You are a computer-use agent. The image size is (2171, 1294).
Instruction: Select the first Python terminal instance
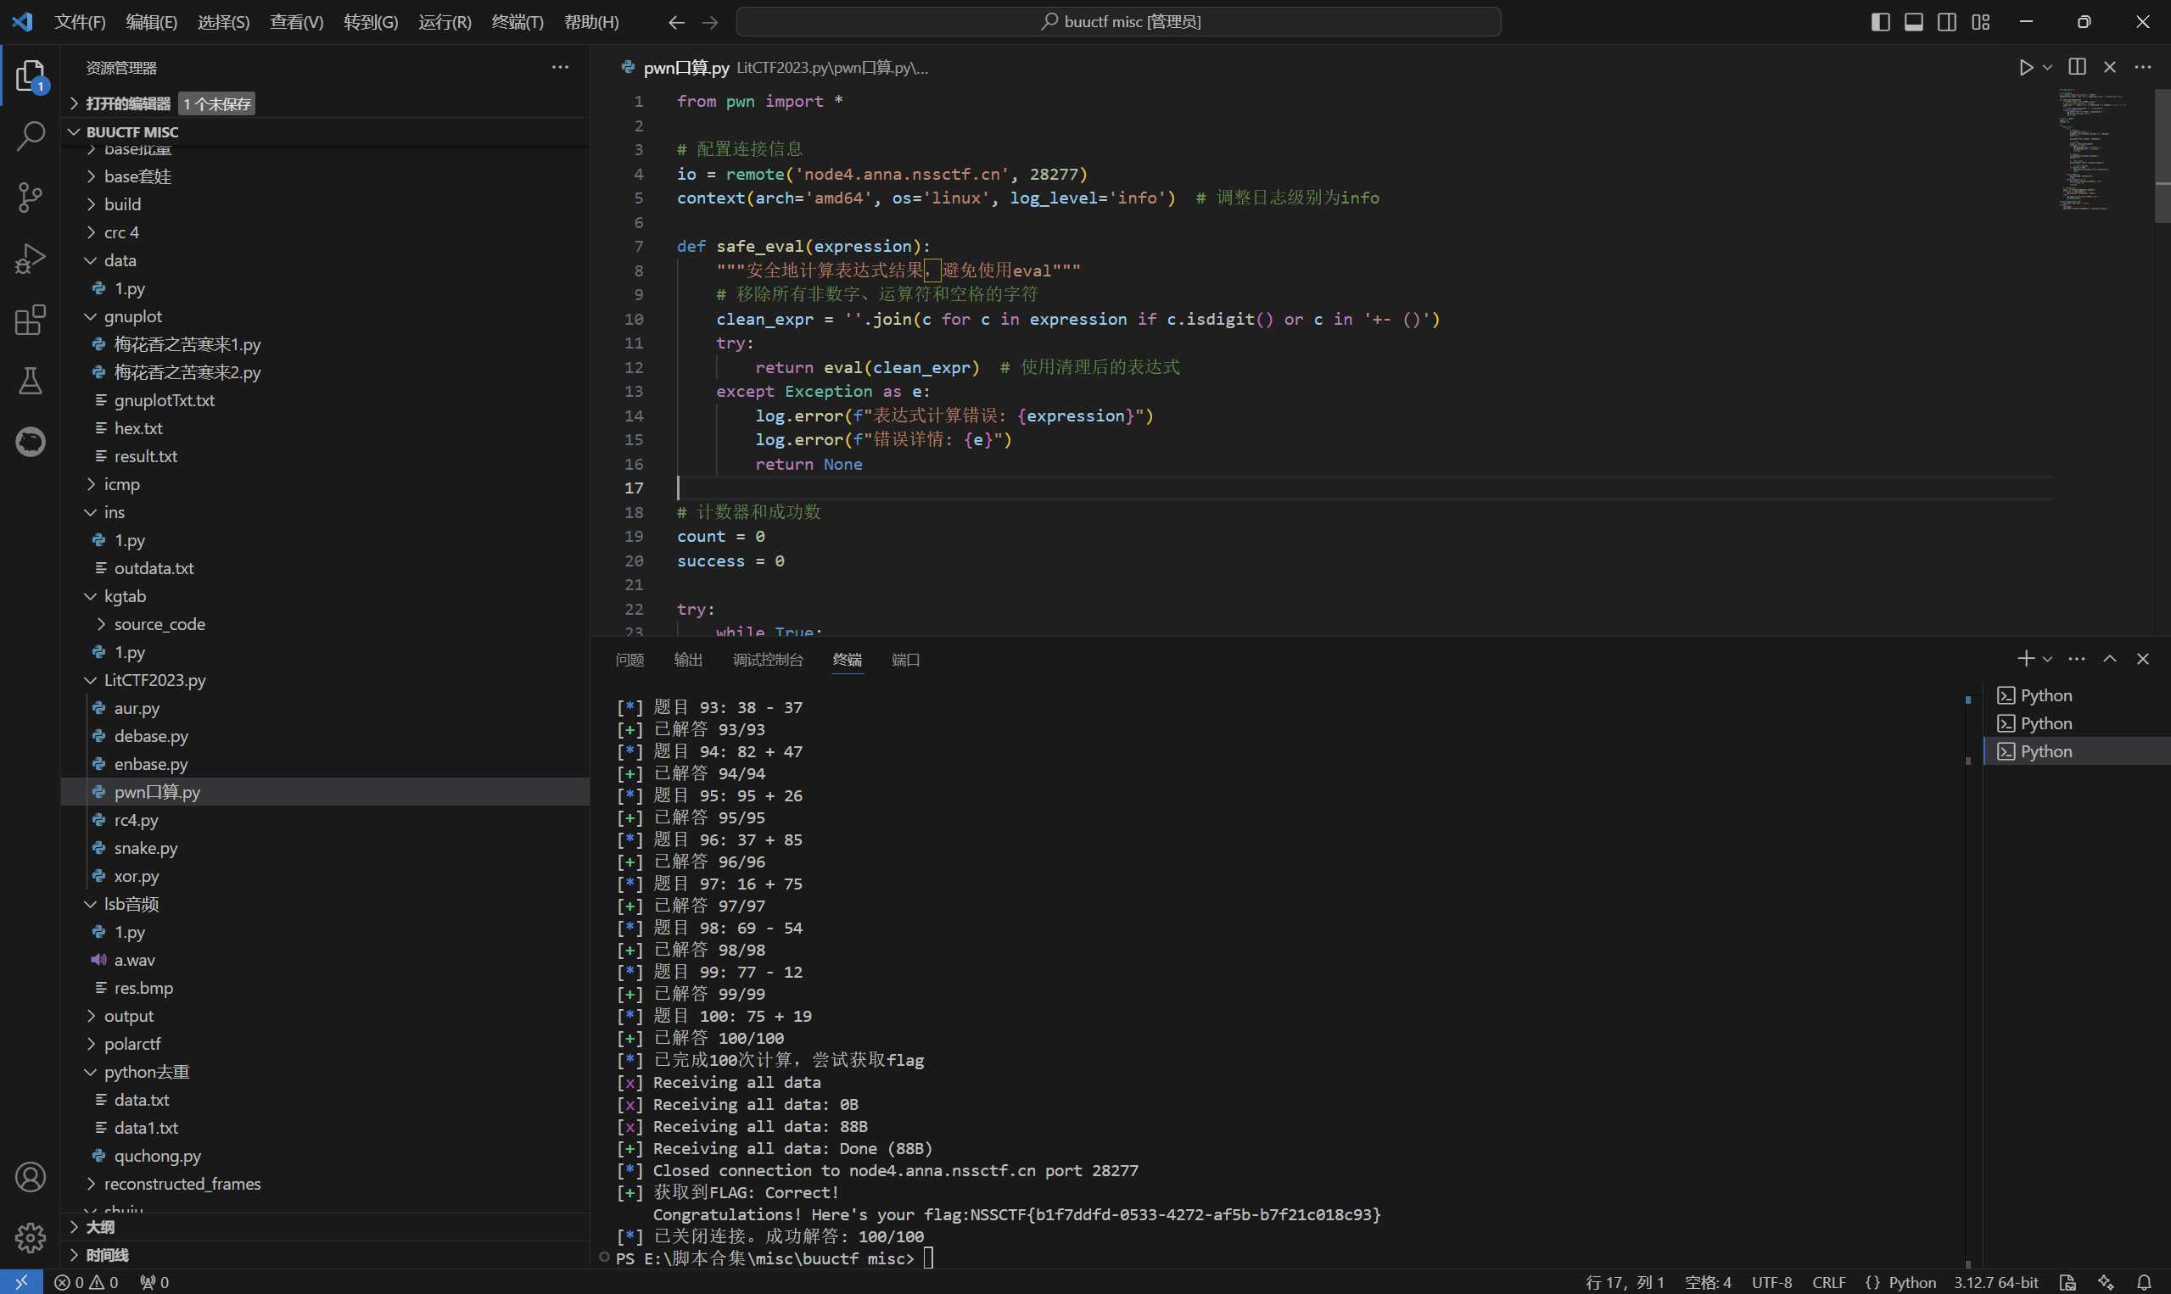pyautogui.click(x=2077, y=696)
